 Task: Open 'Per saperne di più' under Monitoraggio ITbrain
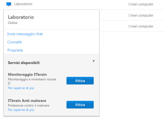pyautogui.click(x=21, y=88)
